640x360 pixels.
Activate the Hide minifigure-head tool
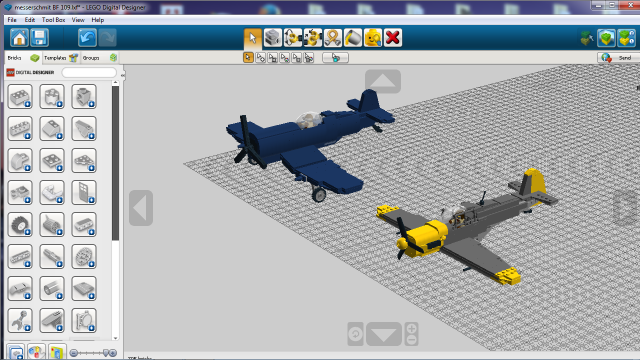(372, 38)
